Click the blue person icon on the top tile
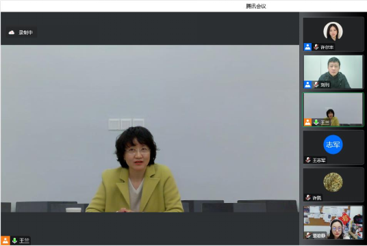This screenshot has height=246, width=367. (307, 46)
